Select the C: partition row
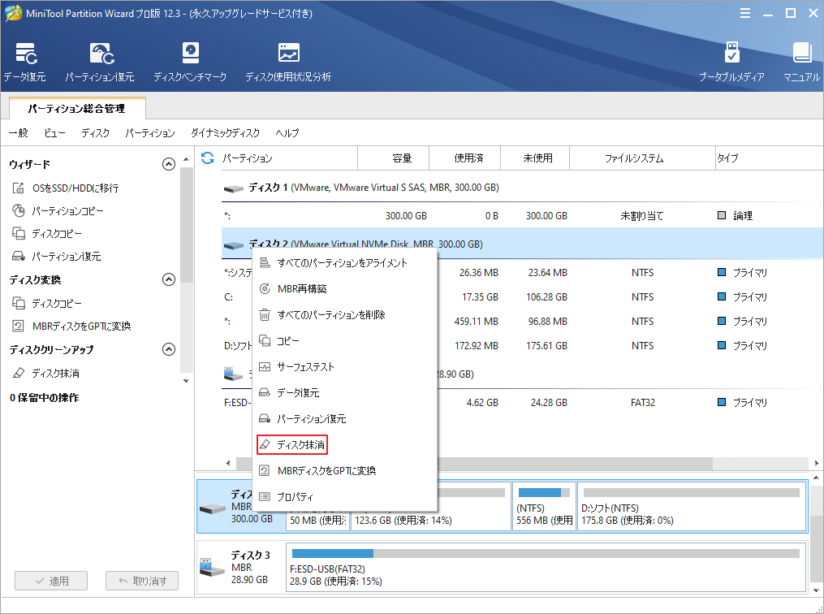824x614 pixels. click(522, 297)
